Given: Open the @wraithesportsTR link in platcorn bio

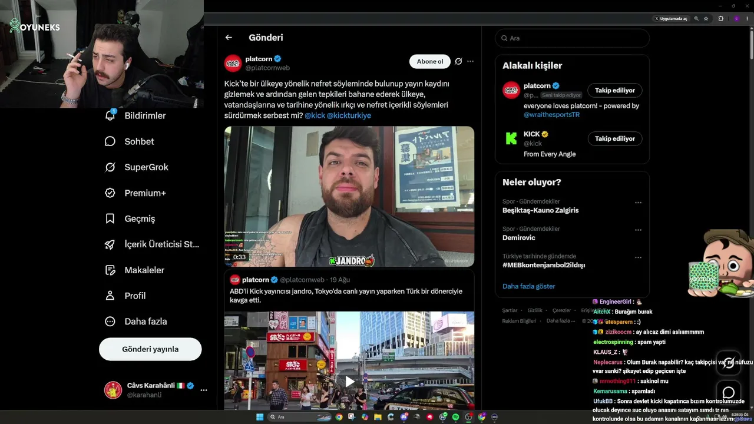Looking at the screenshot, I should click(551, 115).
